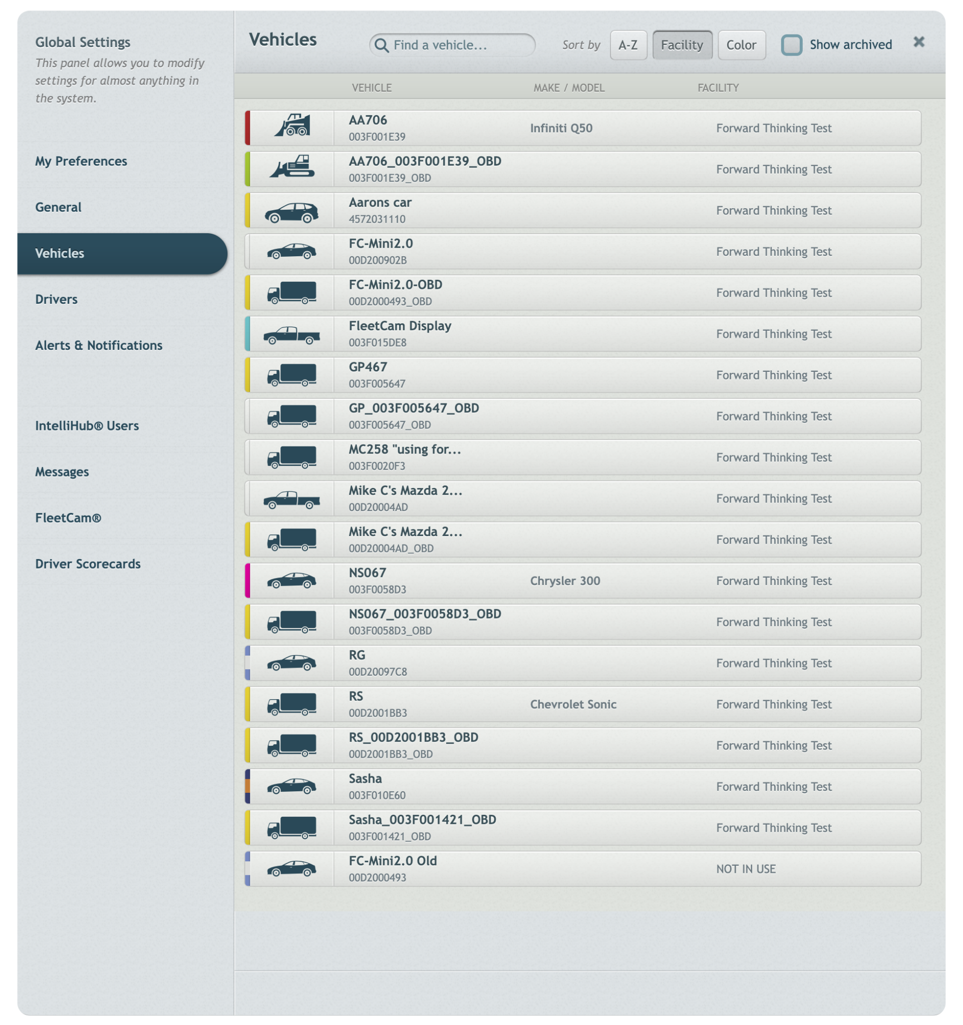Viewport: 963px width, 1025px height.
Task: Select the Facility sort option
Action: click(682, 46)
